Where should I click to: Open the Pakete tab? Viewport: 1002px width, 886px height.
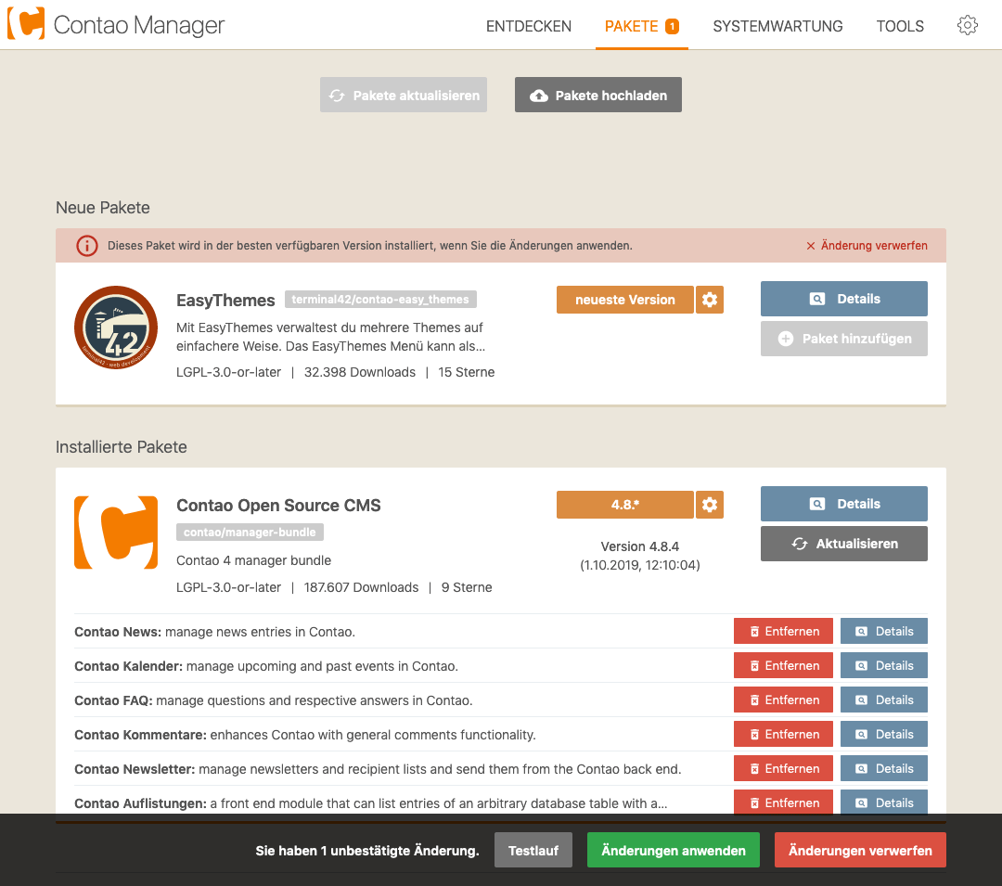[642, 26]
